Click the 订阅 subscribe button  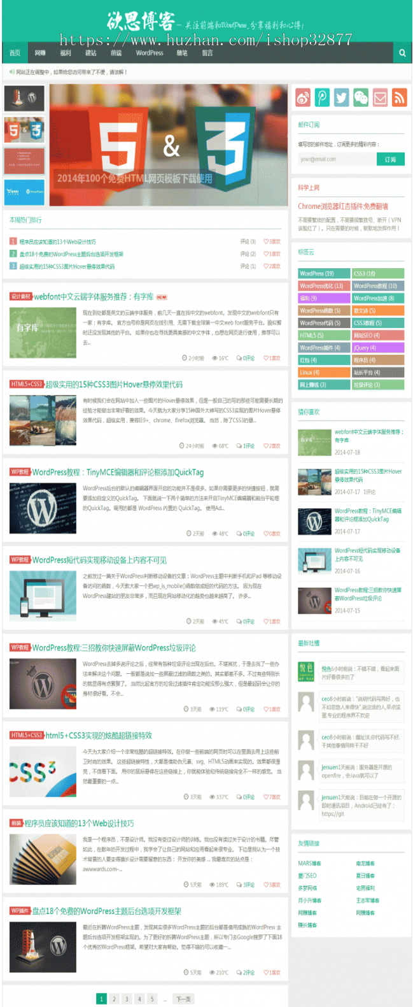coord(391,159)
